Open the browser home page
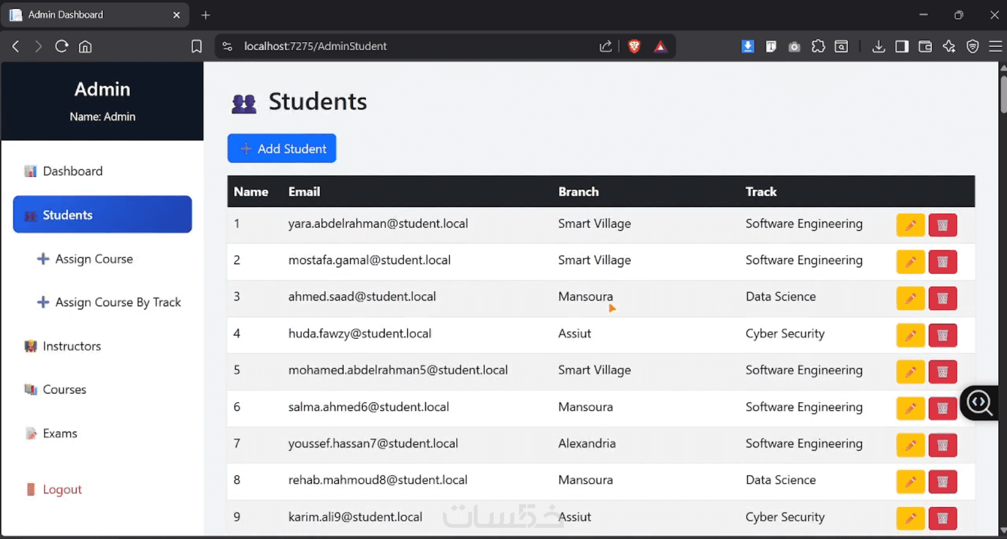1007x539 pixels. tap(85, 46)
